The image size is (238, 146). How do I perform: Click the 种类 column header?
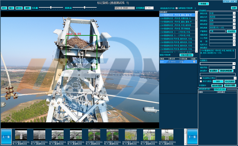(x=164, y=59)
